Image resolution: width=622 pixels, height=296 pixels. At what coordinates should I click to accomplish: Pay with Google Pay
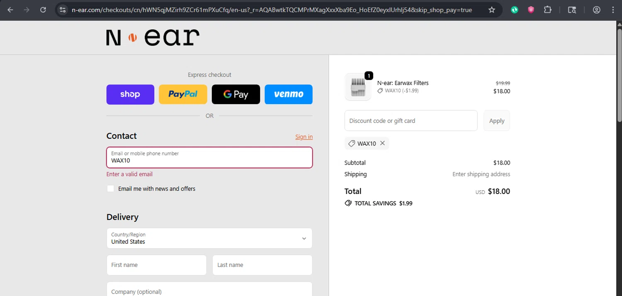pyautogui.click(x=236, y=95)
